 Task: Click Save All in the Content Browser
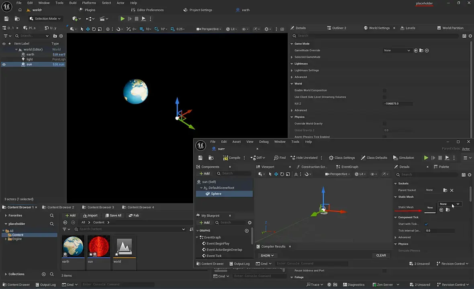[112, 216]
